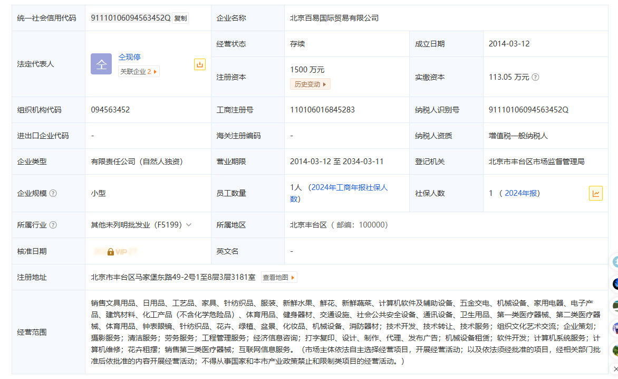Click the company name 北京百易国际贸易有限公司
Viewport: 618px width, 379px height.
[x=334, y=18]
